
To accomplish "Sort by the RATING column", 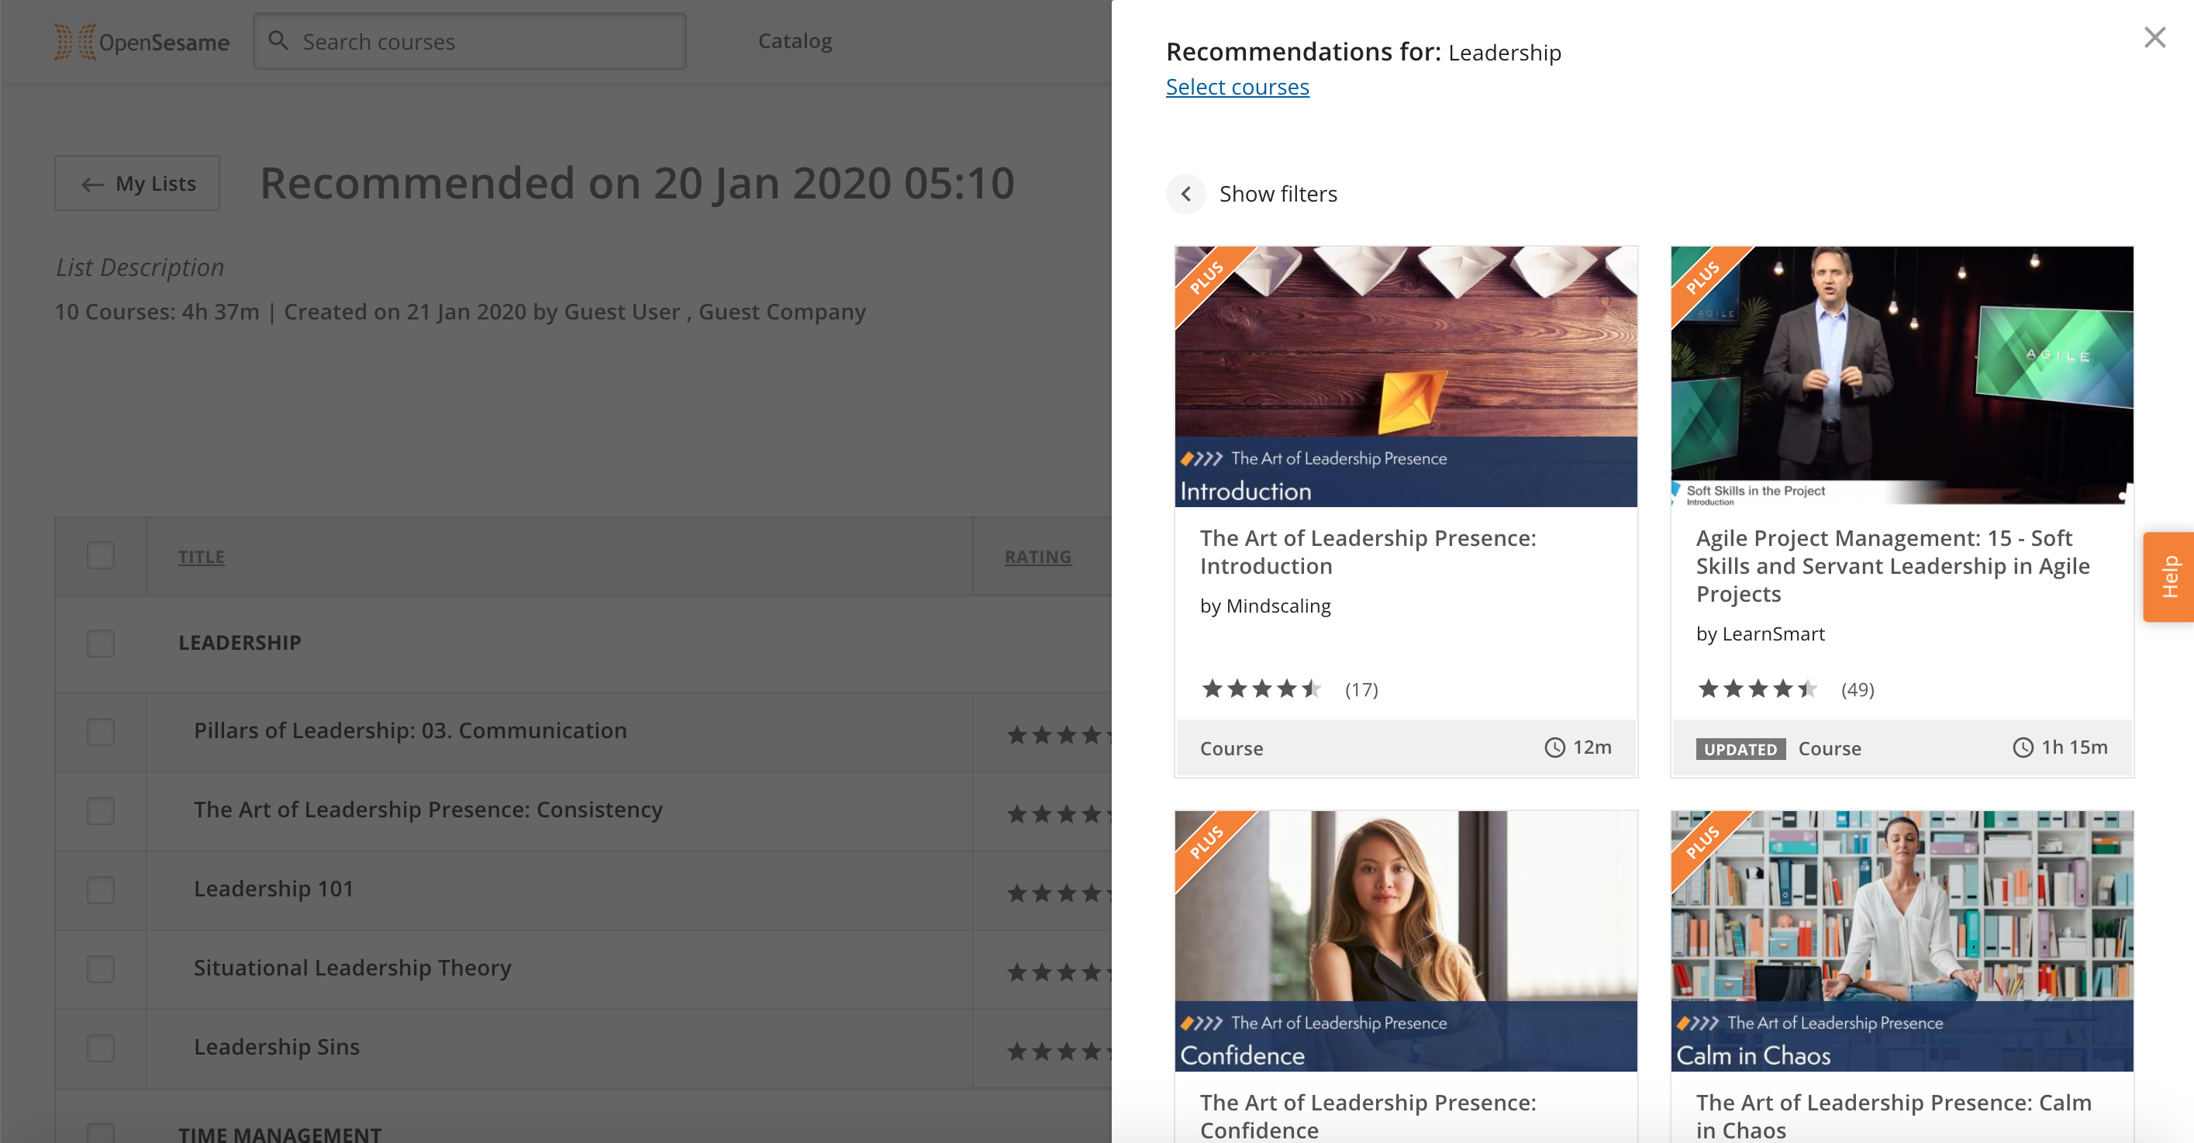I will click(1037, 556).
